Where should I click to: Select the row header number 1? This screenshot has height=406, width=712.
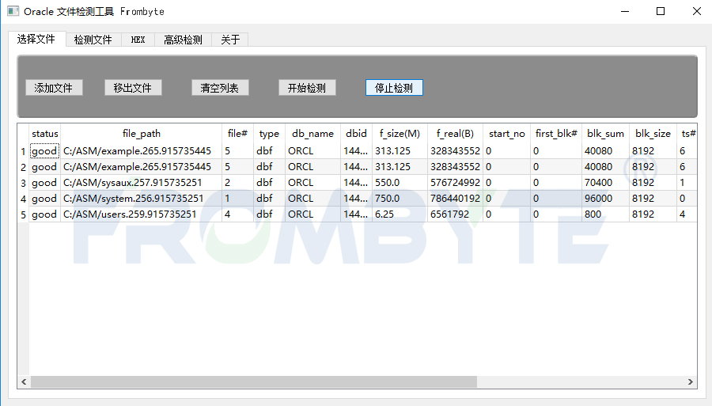(x=23, y=151)
